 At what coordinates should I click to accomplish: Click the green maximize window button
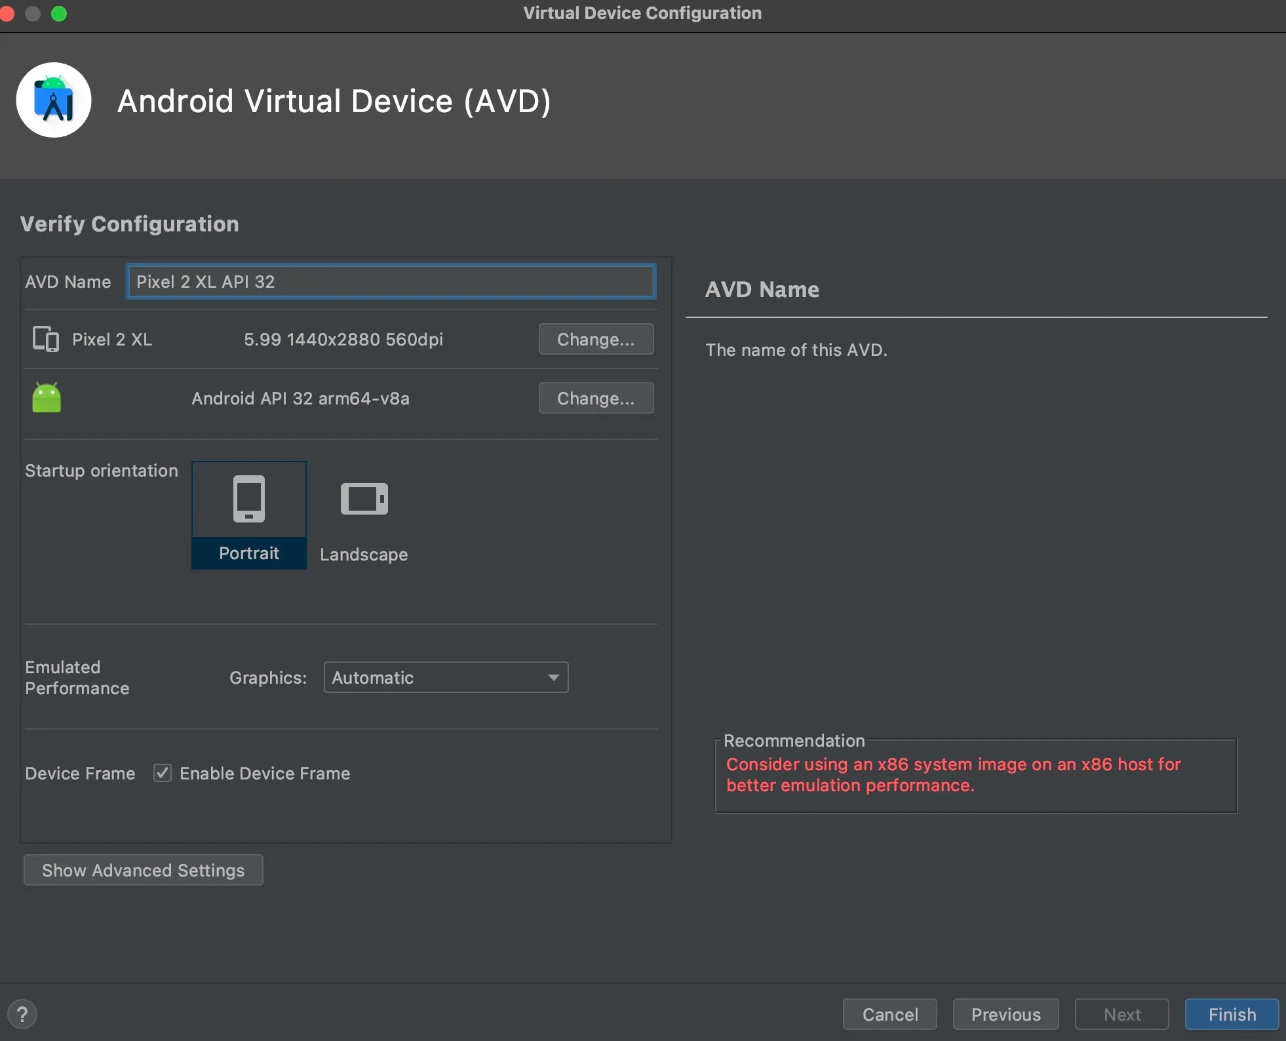[59, 13]
